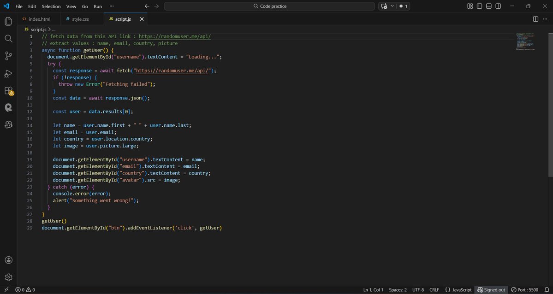Click the VS Code logo icon

click(x=6, y=6)
